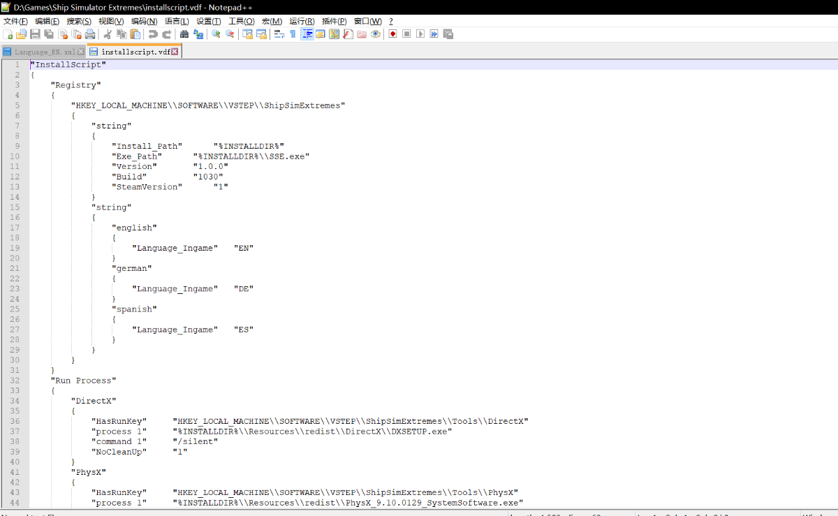The image size is (838, 516).
Task: Open the 工具(O) menu
Action: pos(242,22)
